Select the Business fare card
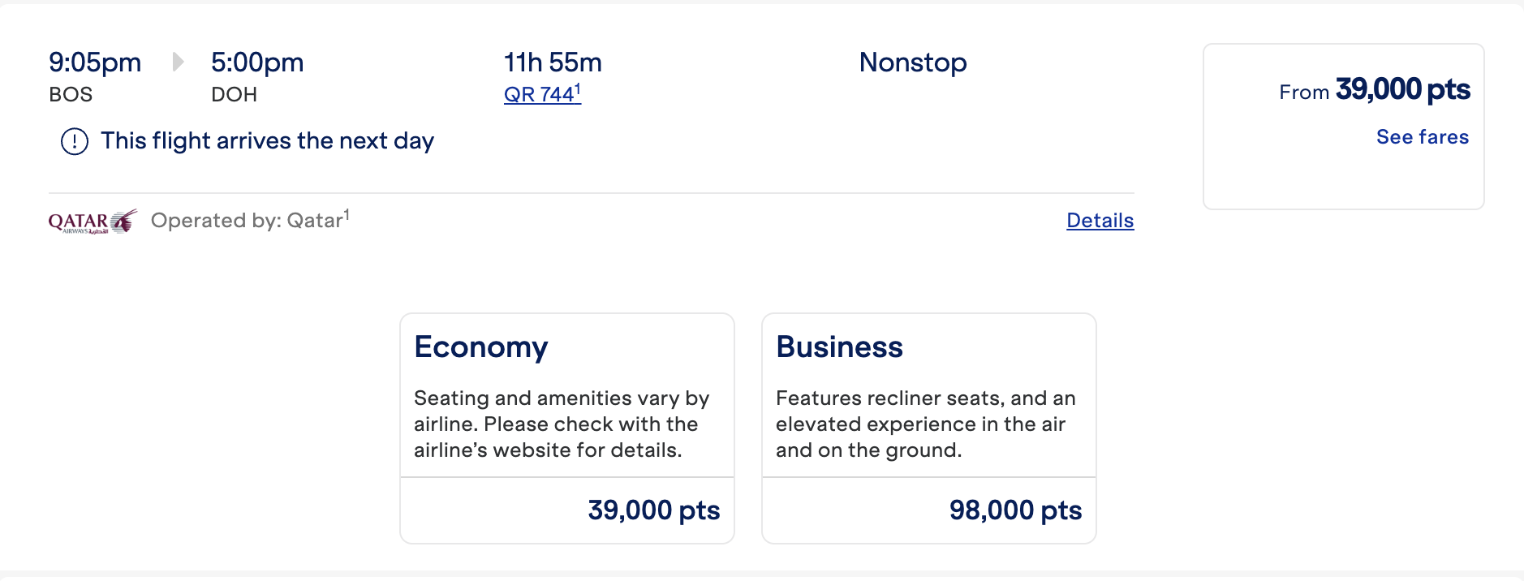The width and height of the screenshot is (1524, 581). [929, 428]
